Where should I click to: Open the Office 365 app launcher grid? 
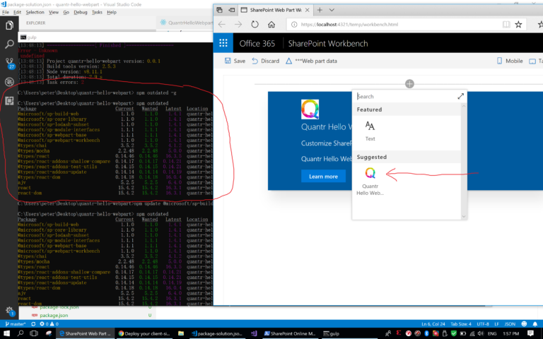[x=223, y=43]
